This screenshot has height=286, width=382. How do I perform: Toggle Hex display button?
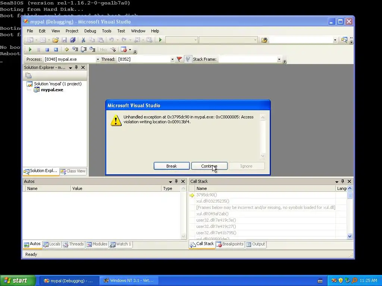click(103, 50)
